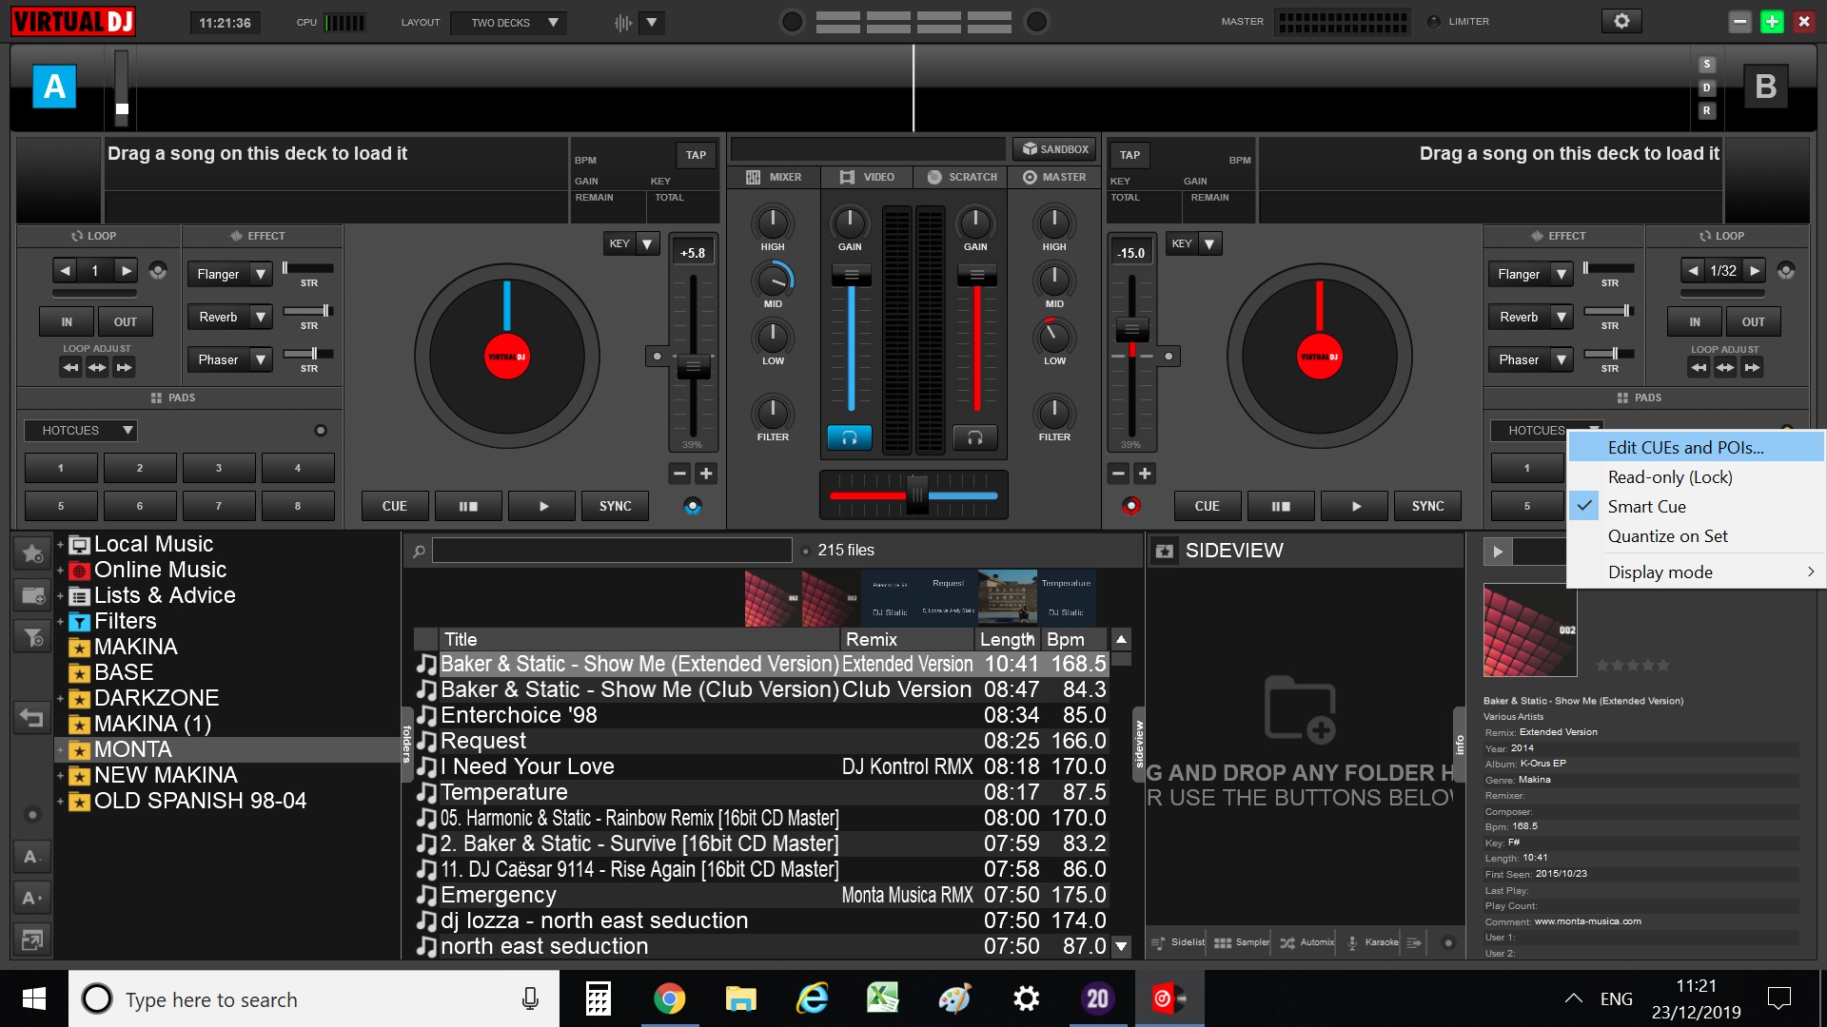Open deck A Phaser effect dropdown
This screenshot has height=1027, width=1827.
pos(261,359)
